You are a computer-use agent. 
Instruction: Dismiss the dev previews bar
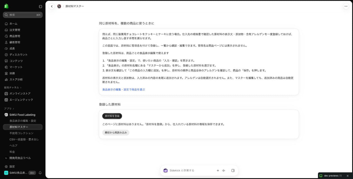tap(347, 176)
